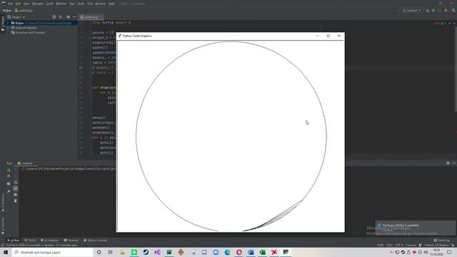Open File Explorer from taskbar
This screenshot has width=457, height=257.
pos(122,252)
